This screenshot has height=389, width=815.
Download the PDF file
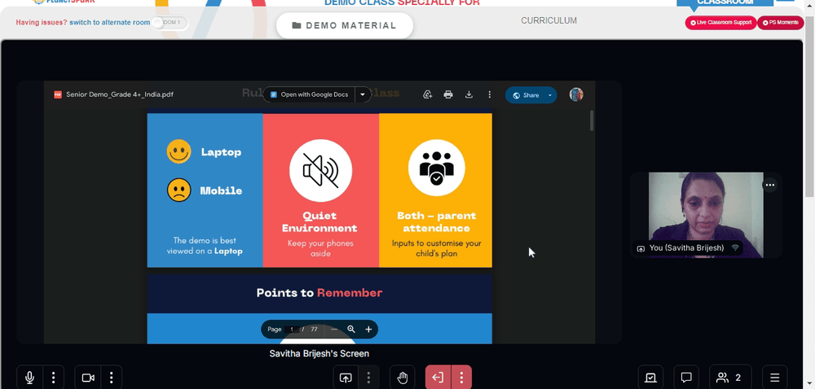(x=469, y=95)
